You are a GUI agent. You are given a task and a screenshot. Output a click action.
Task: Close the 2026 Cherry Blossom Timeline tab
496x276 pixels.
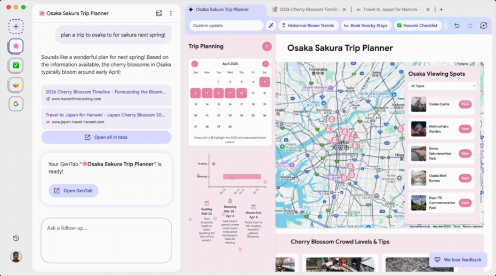[x=344, y=10]
